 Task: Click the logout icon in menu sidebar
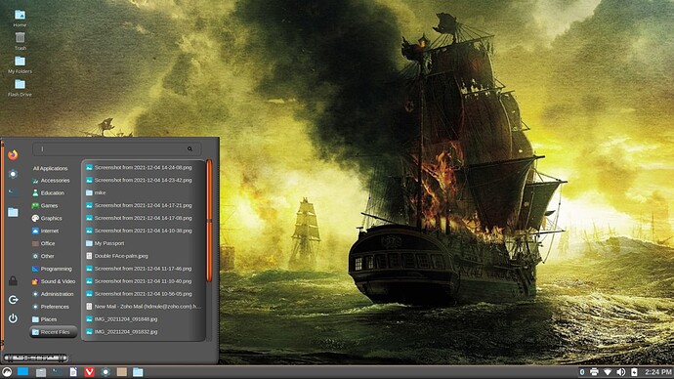(13, 300)
